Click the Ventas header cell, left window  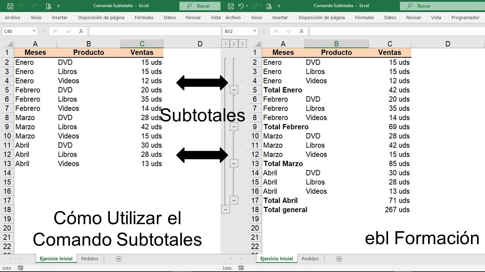[x=142, y=53]
